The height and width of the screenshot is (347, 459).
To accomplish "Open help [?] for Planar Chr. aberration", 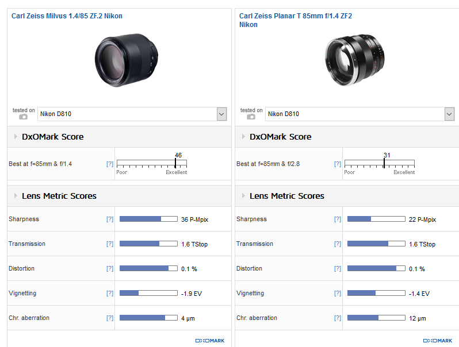I will (338, 318).
